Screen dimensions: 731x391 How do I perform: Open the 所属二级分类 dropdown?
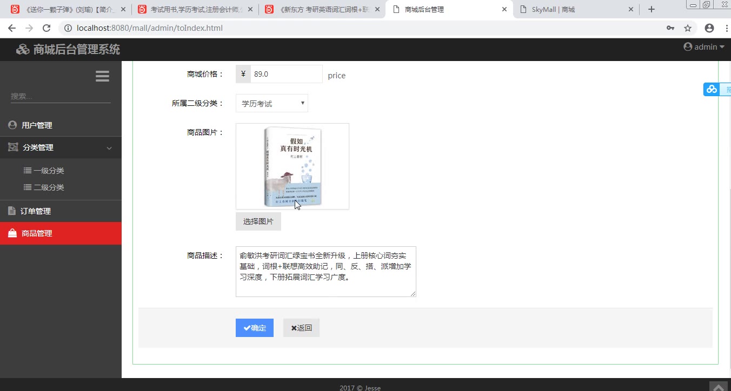tap(272, 103)
